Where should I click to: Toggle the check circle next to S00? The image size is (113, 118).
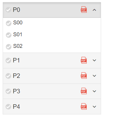coord(9,23)
